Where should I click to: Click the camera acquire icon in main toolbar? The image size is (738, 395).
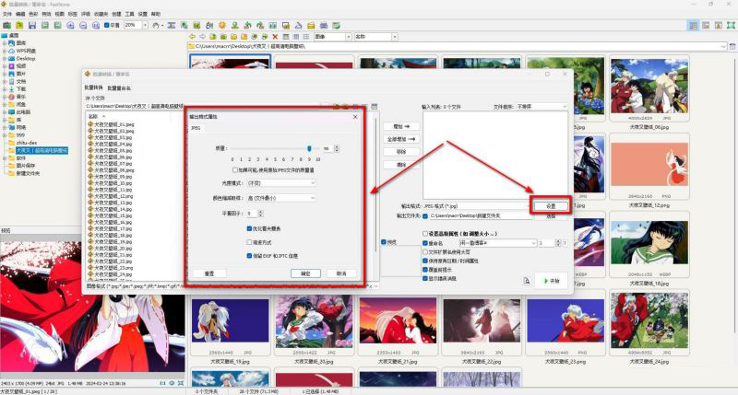[7, 26]
